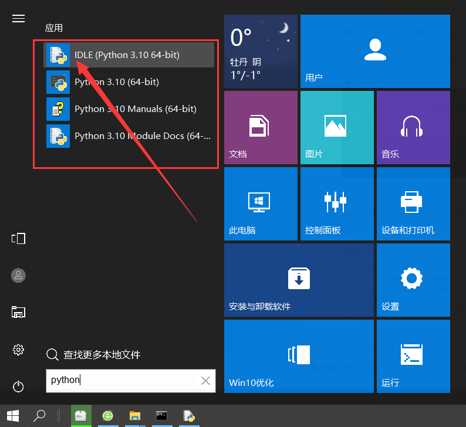
Task: Open the 图片 tile
Action: pos(337,127)
